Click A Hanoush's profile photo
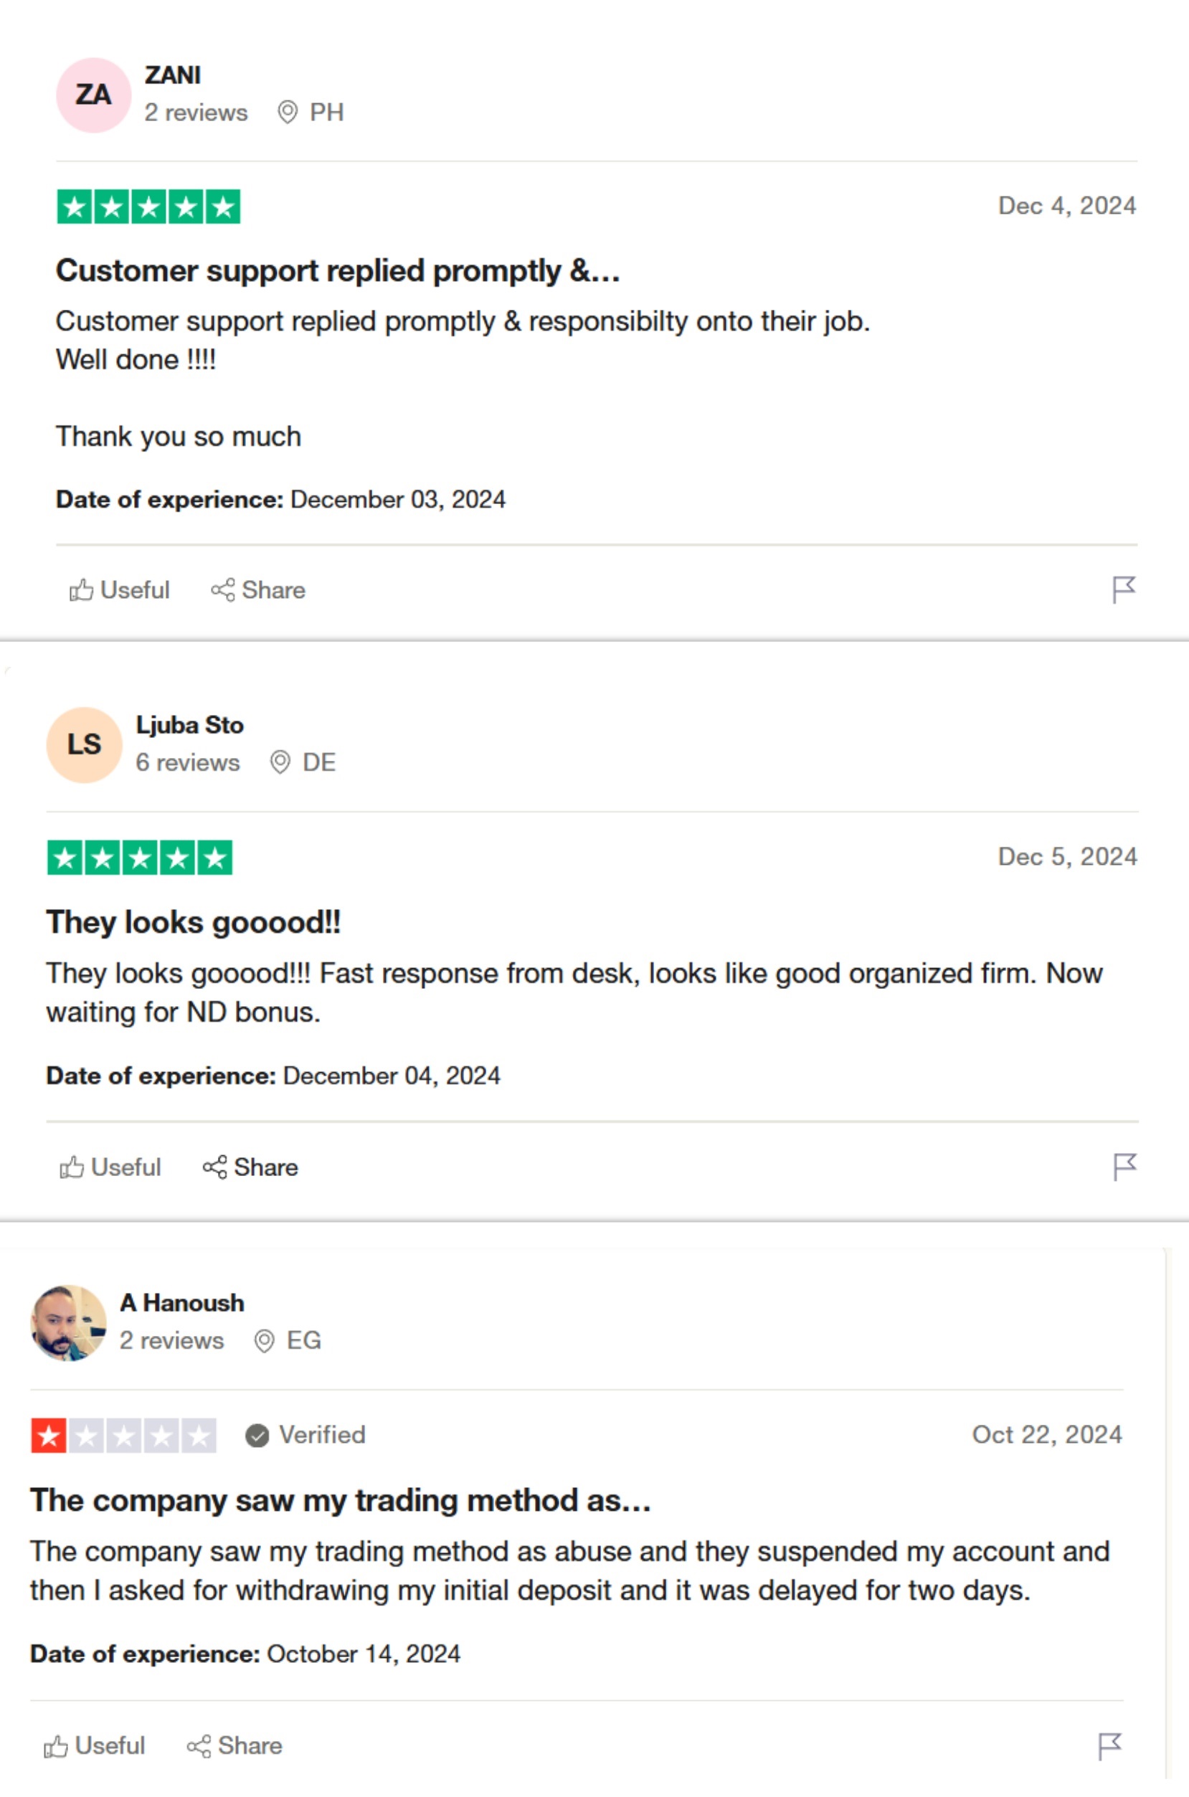The image size is (1189, 1797). click(68, 1322)
